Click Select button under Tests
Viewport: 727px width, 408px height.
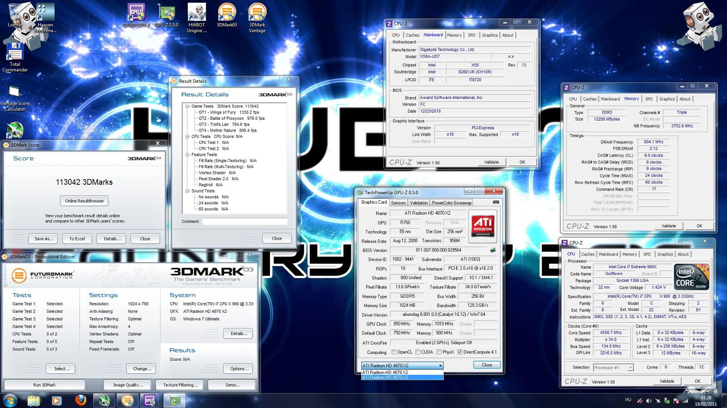tap(62, 369)
